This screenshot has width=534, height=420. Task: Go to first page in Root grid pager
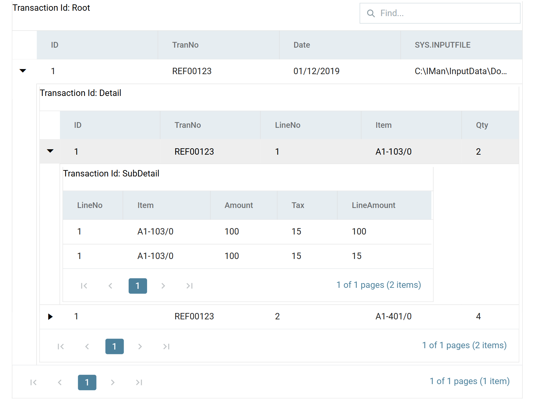pyautogui.click(x=34, y=382)
